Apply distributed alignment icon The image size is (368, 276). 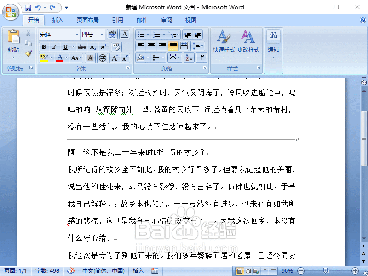tap(184, 46)
